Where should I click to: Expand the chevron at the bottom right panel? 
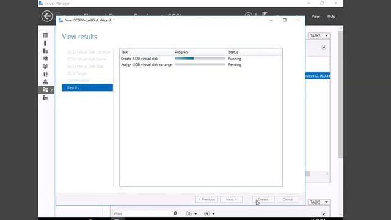click(x=323, y=213)
